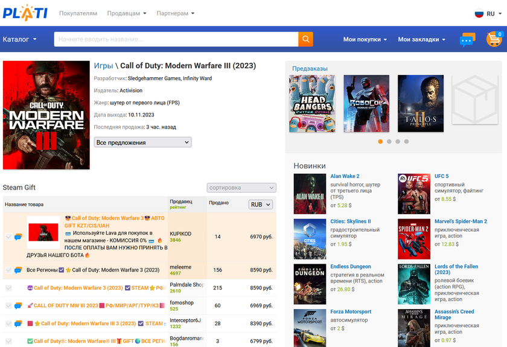Click Alan Wake 2 cover image
The height and width of the screenshot is (347, 507).
click(x=310, y=194)
